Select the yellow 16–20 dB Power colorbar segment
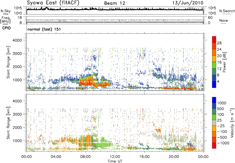Viewport: 235px width, 163px height. [x=214, y=59]
